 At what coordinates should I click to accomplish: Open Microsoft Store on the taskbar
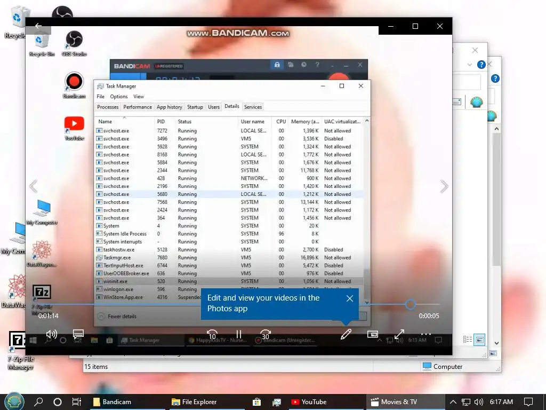[256, 402]
